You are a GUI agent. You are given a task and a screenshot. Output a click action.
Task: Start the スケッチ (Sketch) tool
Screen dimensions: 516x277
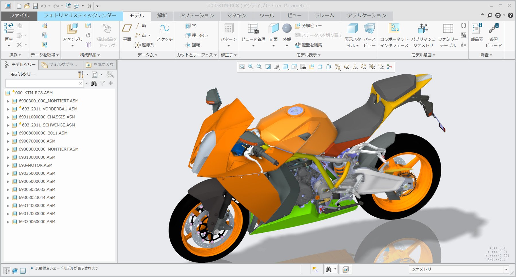coord(165,32)
